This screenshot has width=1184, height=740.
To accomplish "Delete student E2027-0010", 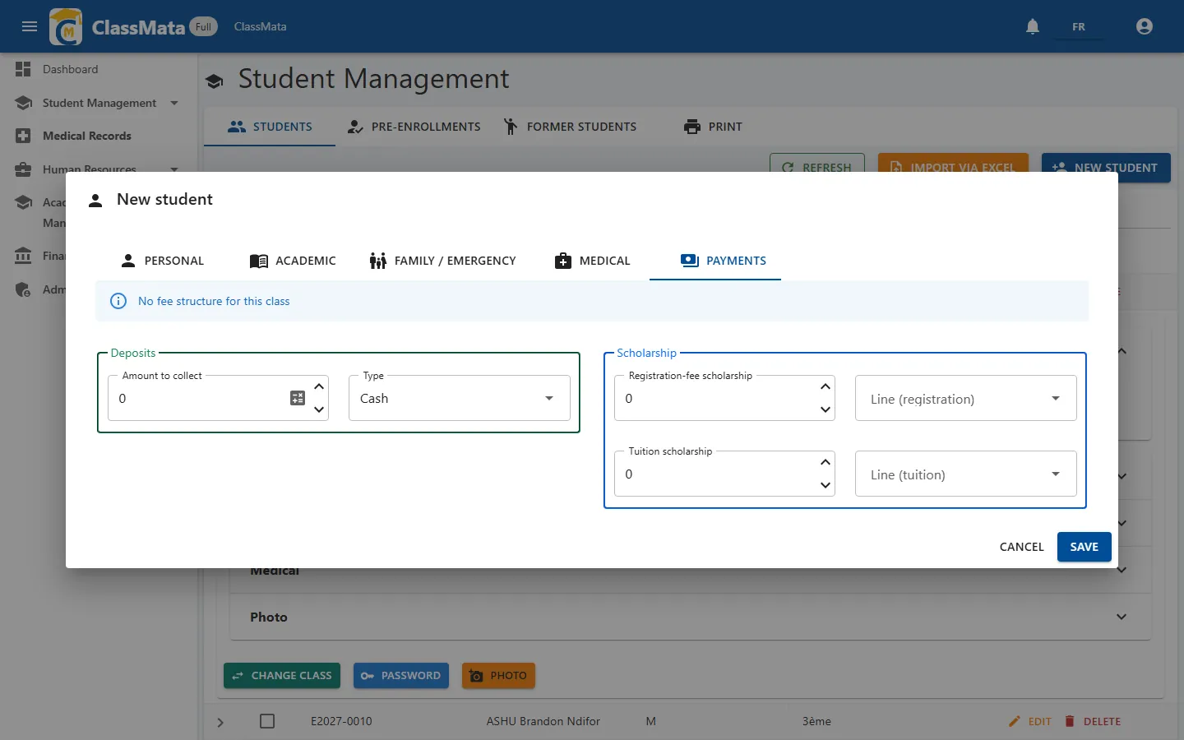I will [1093, 721].
